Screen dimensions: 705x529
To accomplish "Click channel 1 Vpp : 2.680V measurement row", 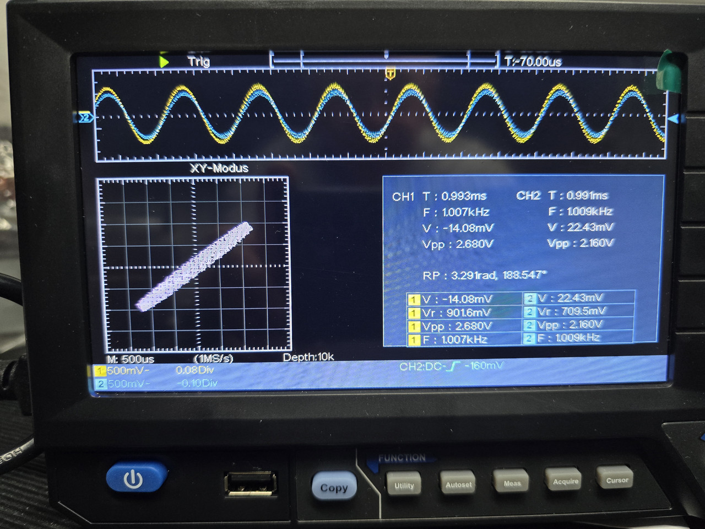I will 464,326.
